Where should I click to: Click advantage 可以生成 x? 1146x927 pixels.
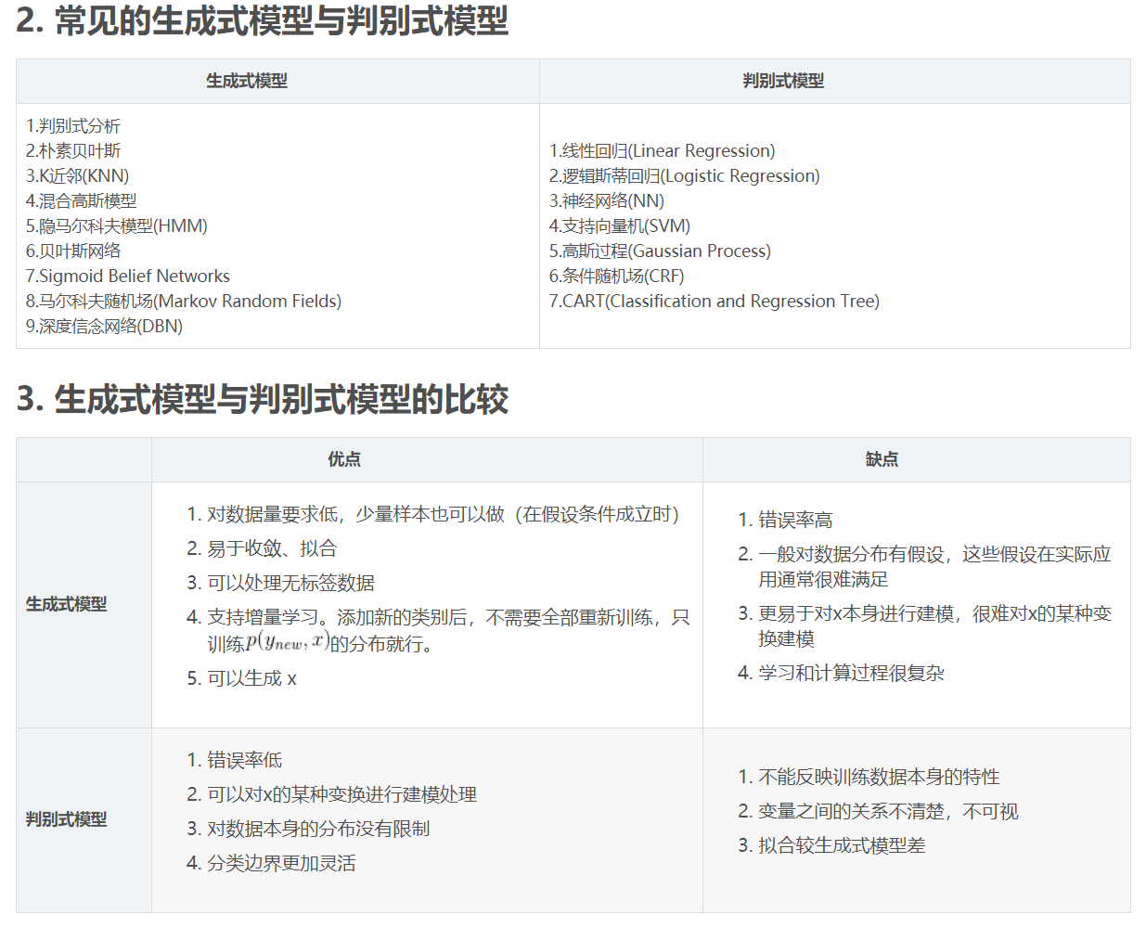tap(251, 678)
